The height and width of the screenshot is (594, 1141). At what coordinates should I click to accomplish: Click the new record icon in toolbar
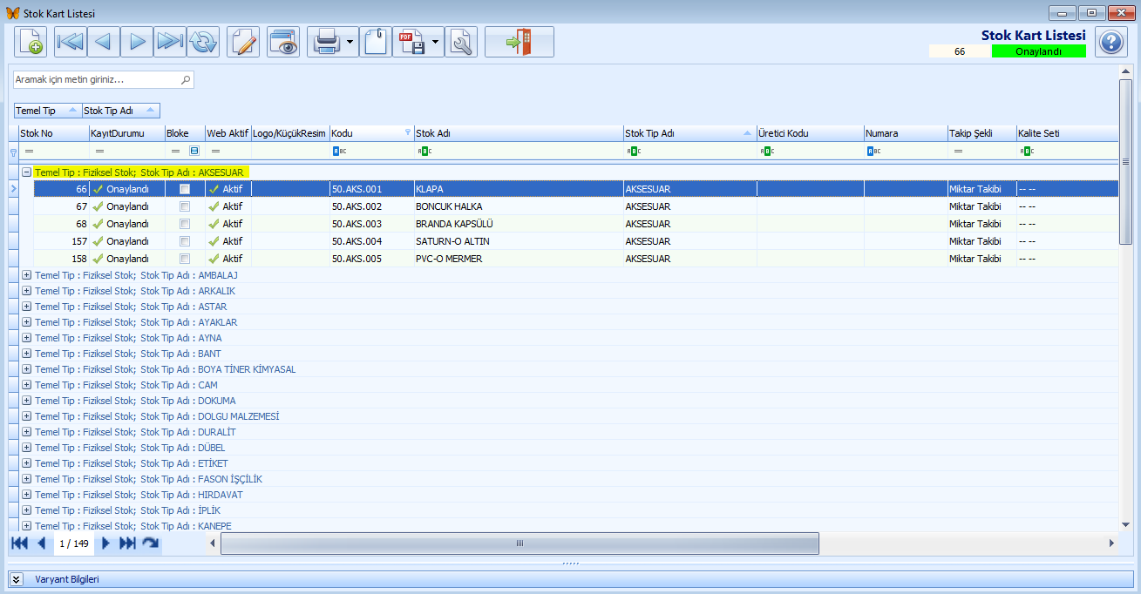point(31,42)
